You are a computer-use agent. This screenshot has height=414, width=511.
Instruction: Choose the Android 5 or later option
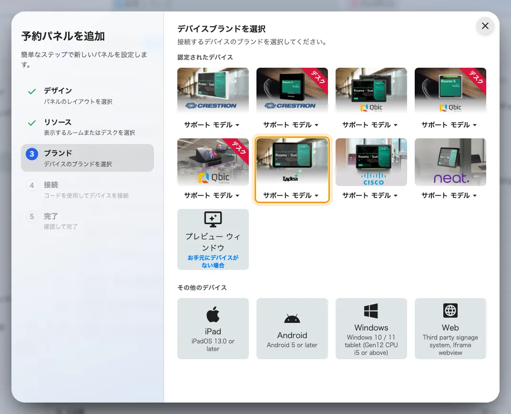[x=292, y=329]
